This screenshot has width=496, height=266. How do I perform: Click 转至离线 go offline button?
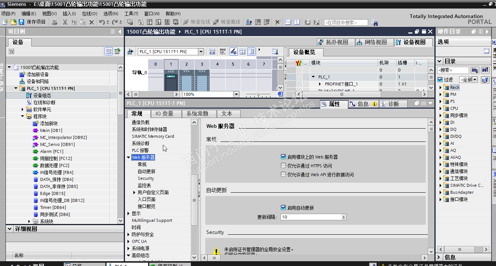pos(227,22)
